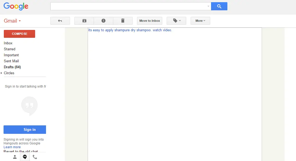Open Contacts person icon tab
Screen dimensions: 296x161
pyautogui.click(x=15, y=157)
